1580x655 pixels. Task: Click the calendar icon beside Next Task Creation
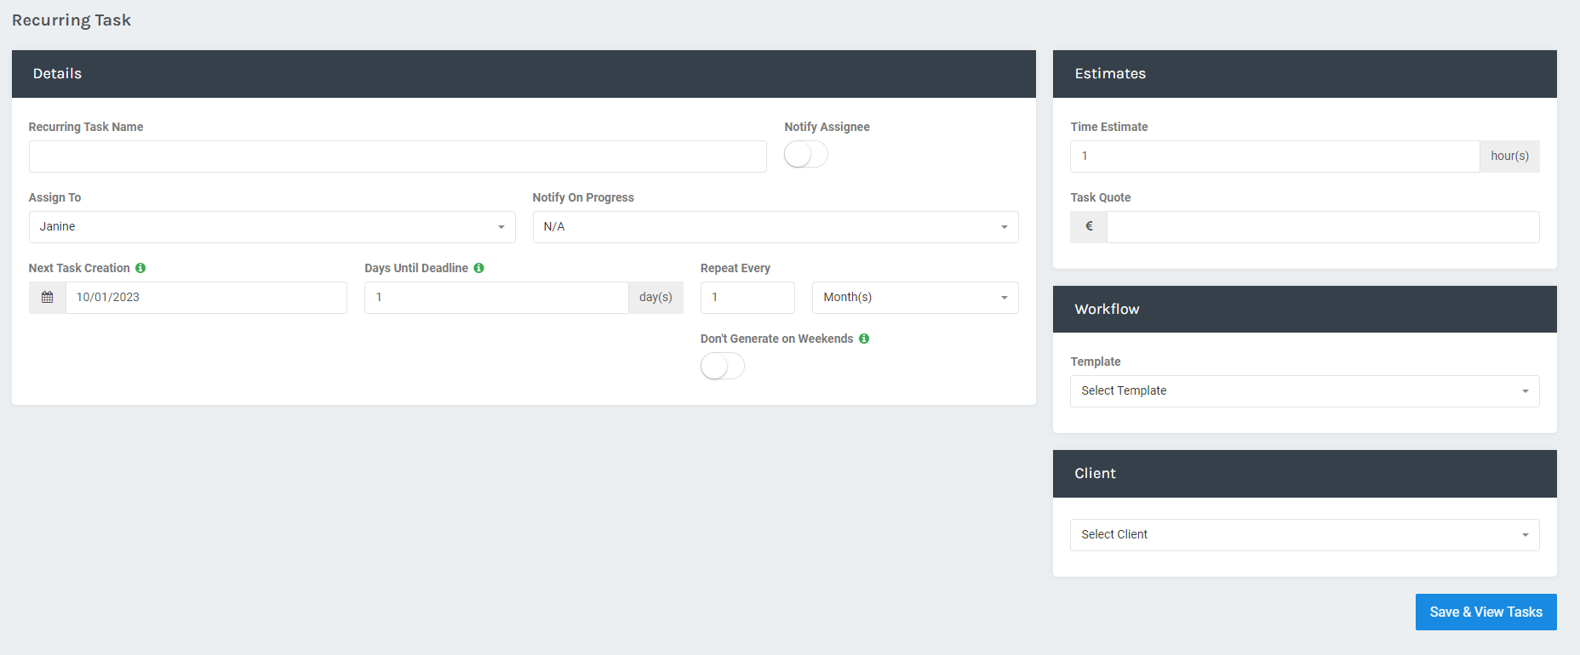[x=48, y=298]
